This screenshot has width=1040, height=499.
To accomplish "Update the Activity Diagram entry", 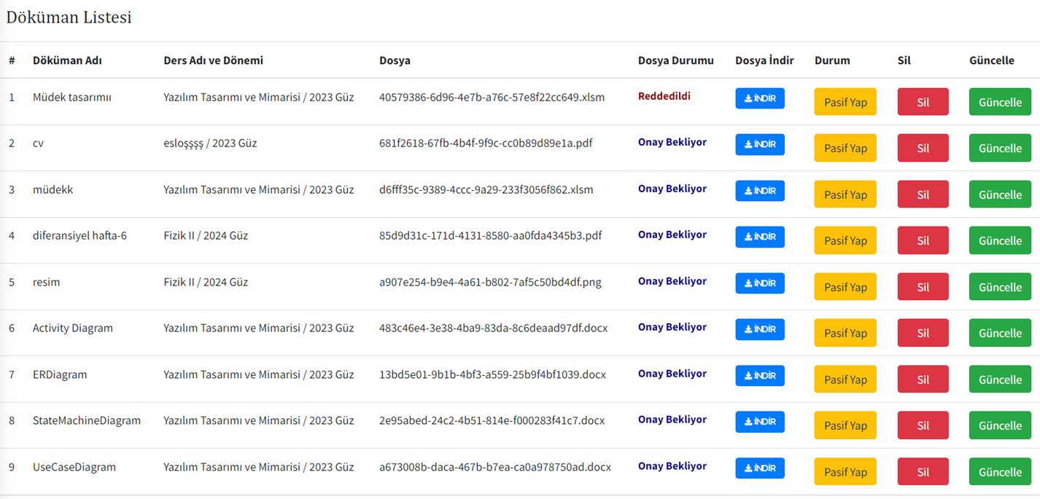I will coord(1000,333).
